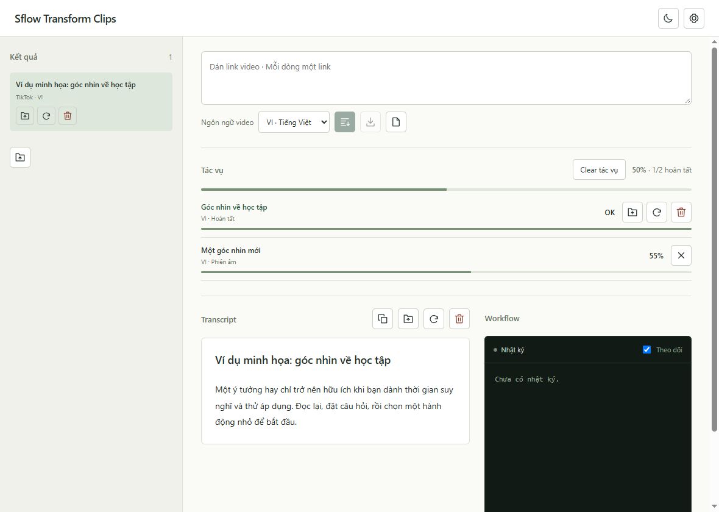Open the video language dropdown
Image resolution: width=719 pixels, height=512 pixels.
click(x=294, y=122)
